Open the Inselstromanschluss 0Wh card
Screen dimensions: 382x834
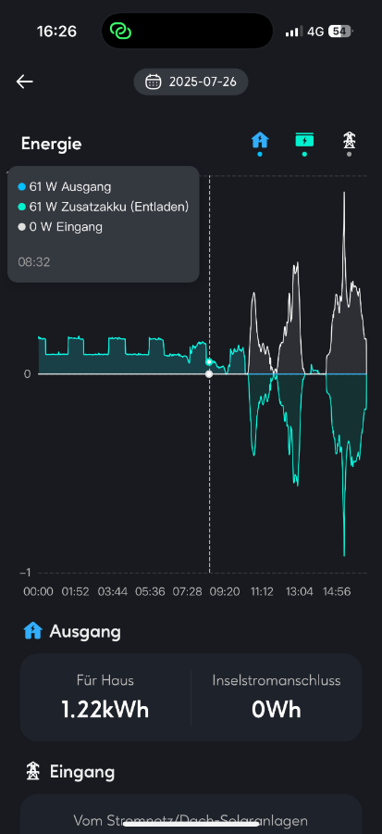(277, 697)
